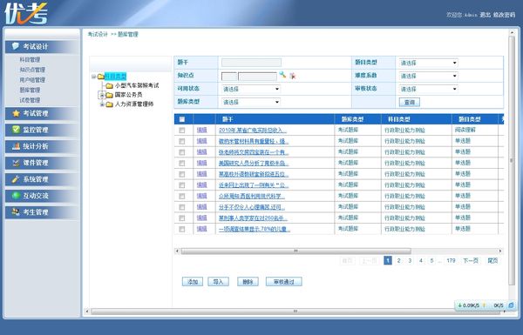Open the 一项调查结果显示 question link
The image size is (523, 335).
click(255, 229)
